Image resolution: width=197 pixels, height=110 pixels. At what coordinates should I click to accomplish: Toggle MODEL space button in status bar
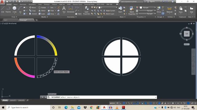[112, 103]
